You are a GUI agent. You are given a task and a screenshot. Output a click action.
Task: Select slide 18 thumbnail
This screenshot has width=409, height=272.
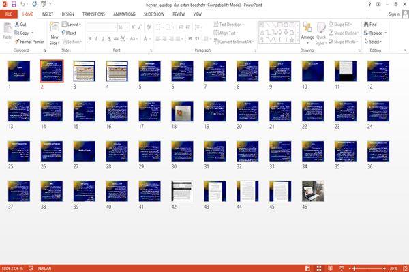182,111
